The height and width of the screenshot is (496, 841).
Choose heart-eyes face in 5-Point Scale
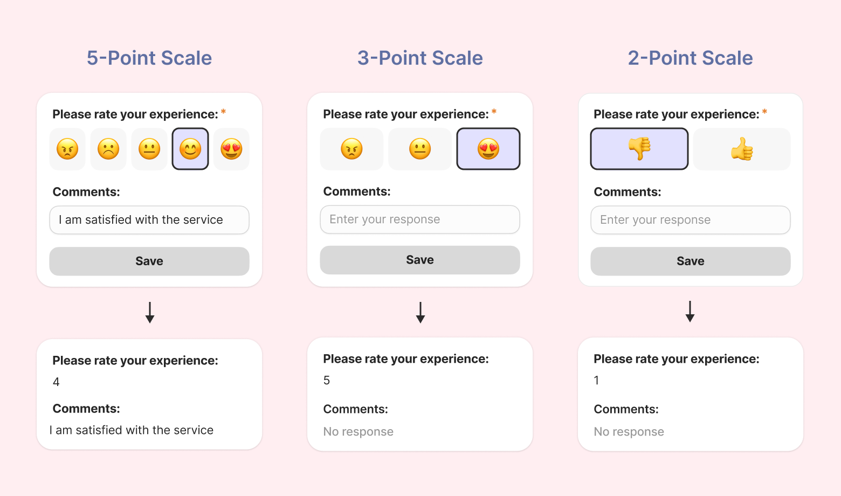coord(231,149)
